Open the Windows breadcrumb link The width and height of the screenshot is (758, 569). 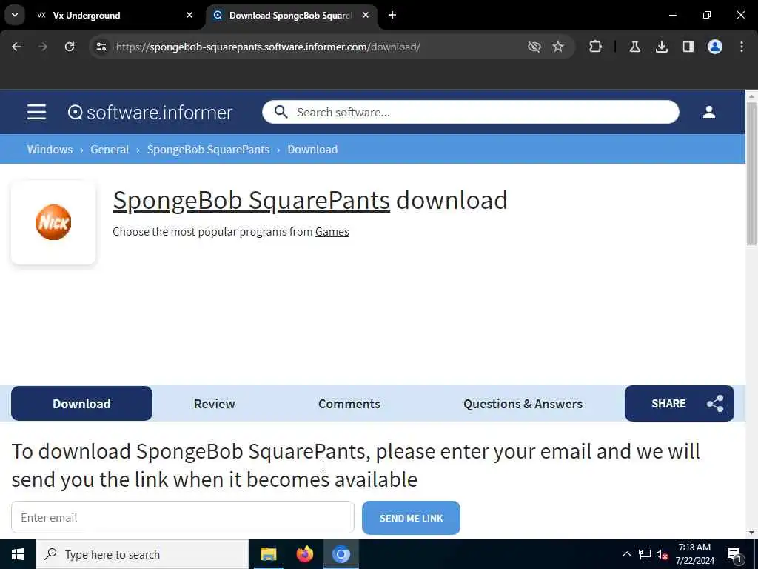(50, 150)
